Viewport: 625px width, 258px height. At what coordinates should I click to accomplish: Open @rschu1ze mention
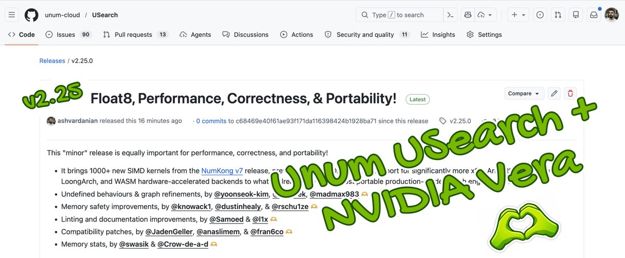point(290,207)
